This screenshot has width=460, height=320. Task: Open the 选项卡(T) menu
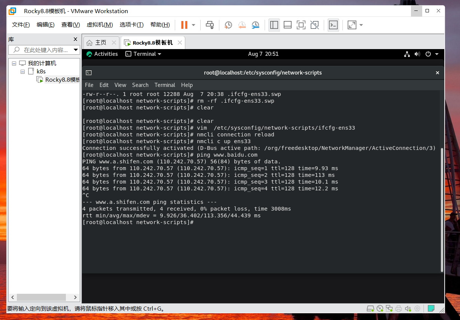click(132, 25)
